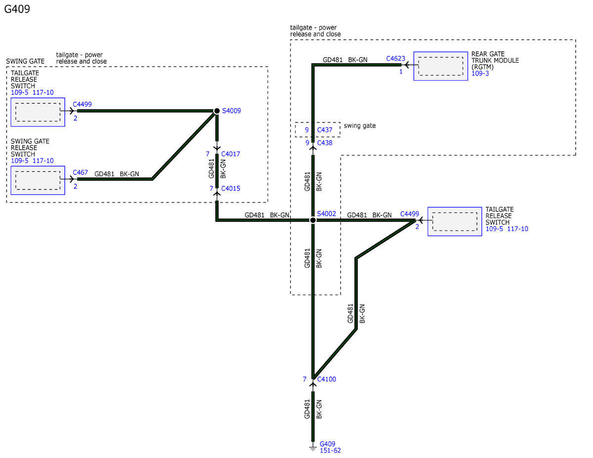Open the blue G409 ground link near 151-62

[x=328, y=444]
